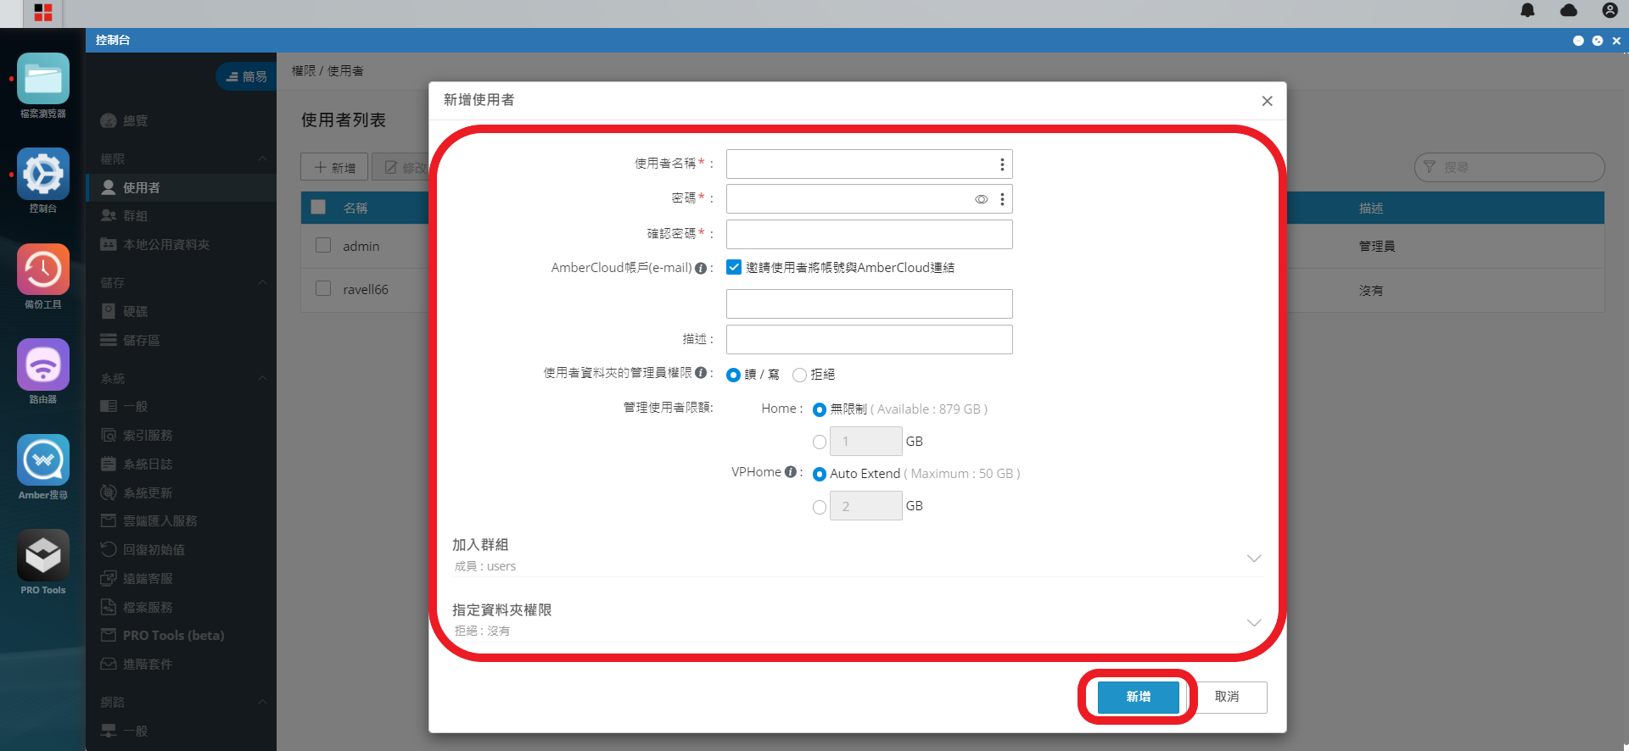Open the PRO Tools app icon
Screen dimensions: 1629x751
(x=43, y=555)
